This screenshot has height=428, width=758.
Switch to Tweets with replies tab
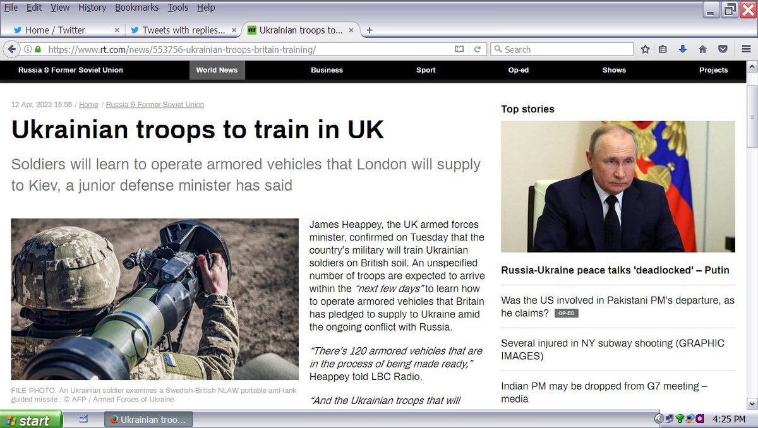(183, 30)
